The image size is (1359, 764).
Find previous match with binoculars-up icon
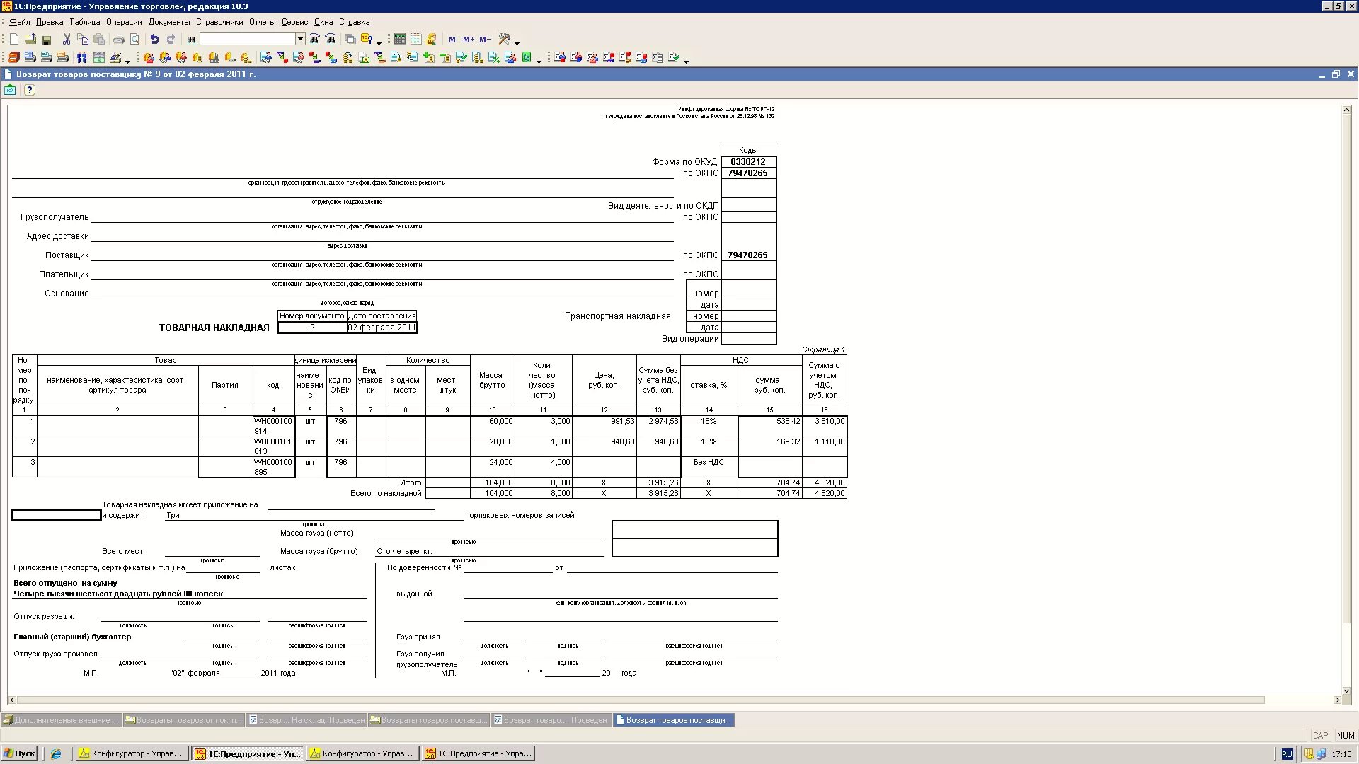(x=331, y=40)
